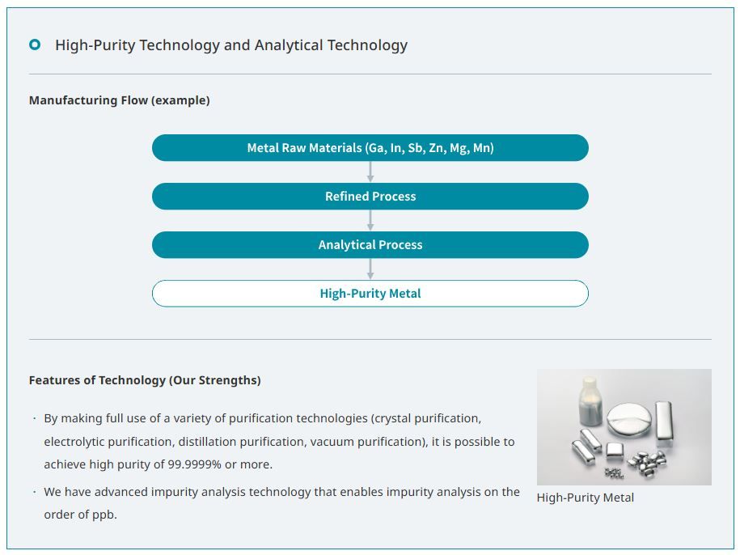Click the outlined High-Purity Metal result box

tap(370, 294)
